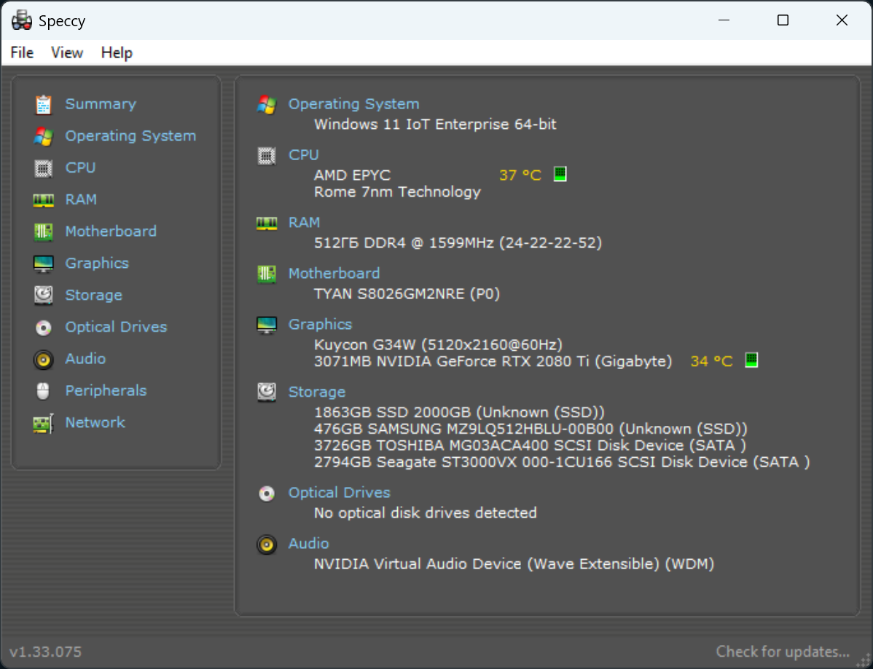Click the Summary clipboard icon in sidebar
This screenshot has height=669, width=873.
(x=44, y=105)
